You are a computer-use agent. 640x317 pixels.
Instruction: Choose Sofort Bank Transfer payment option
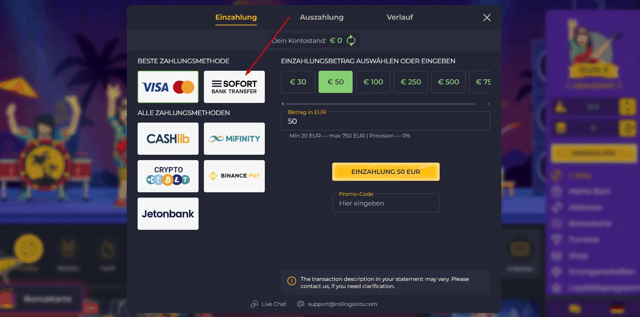[234, 87]
